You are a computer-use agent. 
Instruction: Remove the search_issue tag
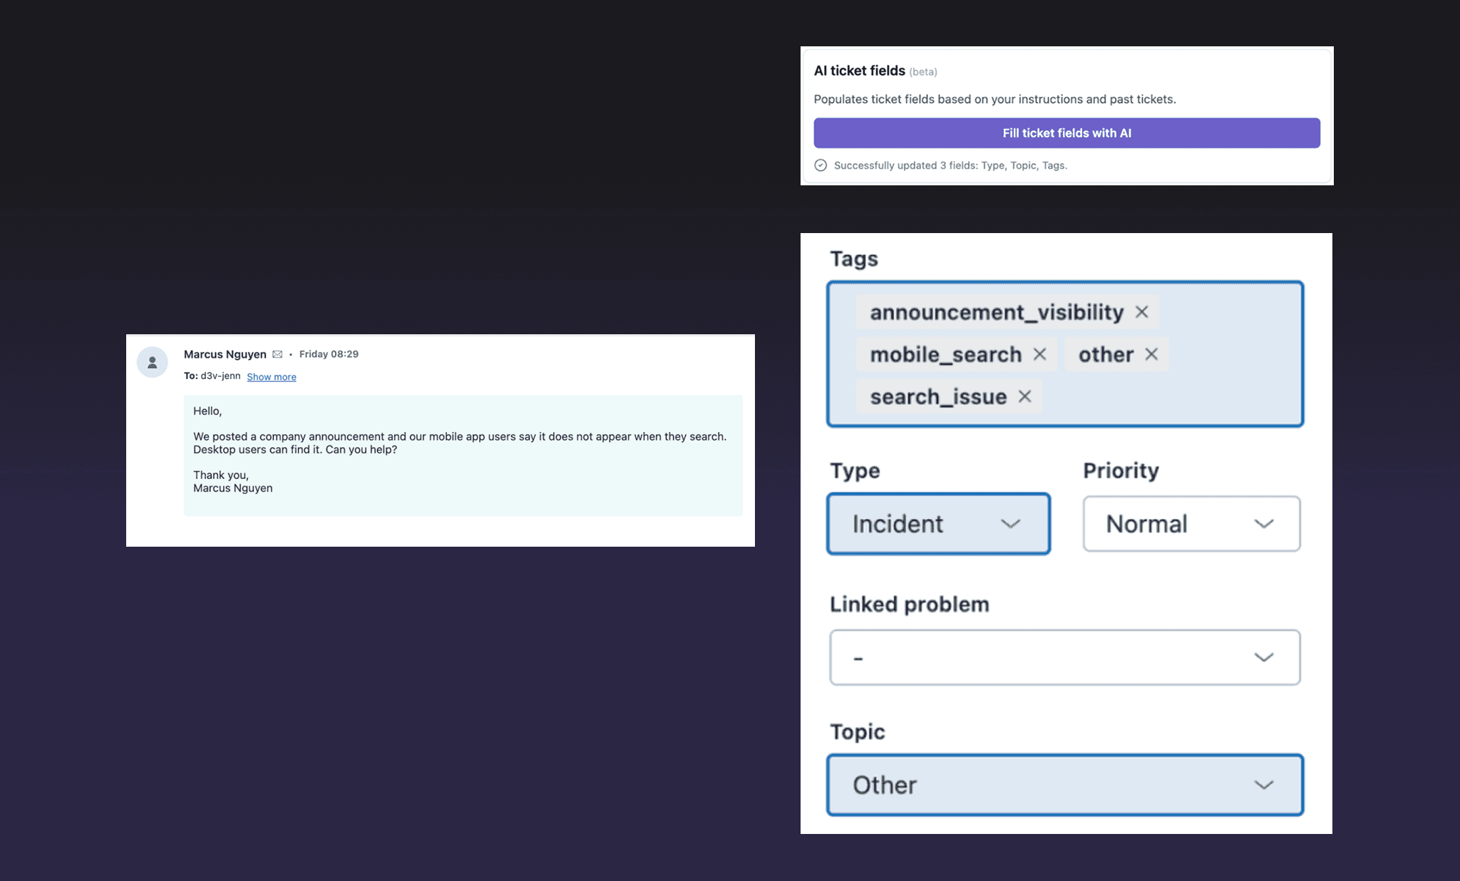tap(1025, 396)
